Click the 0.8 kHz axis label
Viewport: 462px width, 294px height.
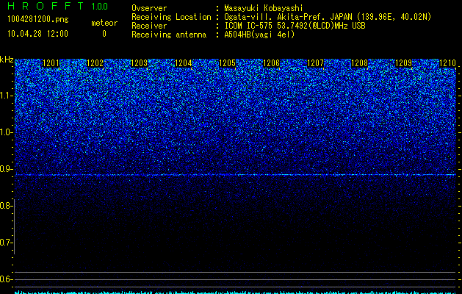click(x=6, y=206)
